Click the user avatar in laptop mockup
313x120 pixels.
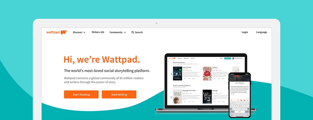point(233,58)
